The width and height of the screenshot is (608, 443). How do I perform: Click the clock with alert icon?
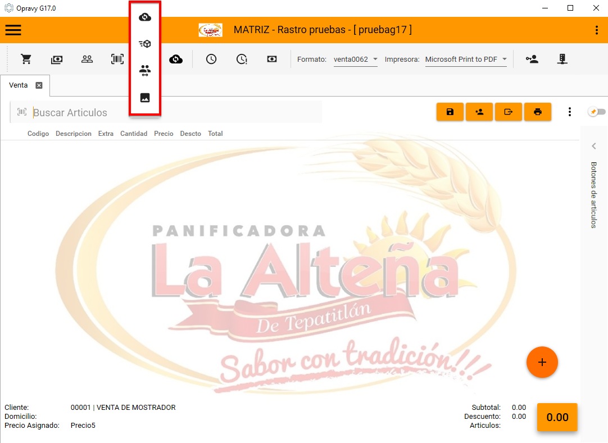pos(242,59)
